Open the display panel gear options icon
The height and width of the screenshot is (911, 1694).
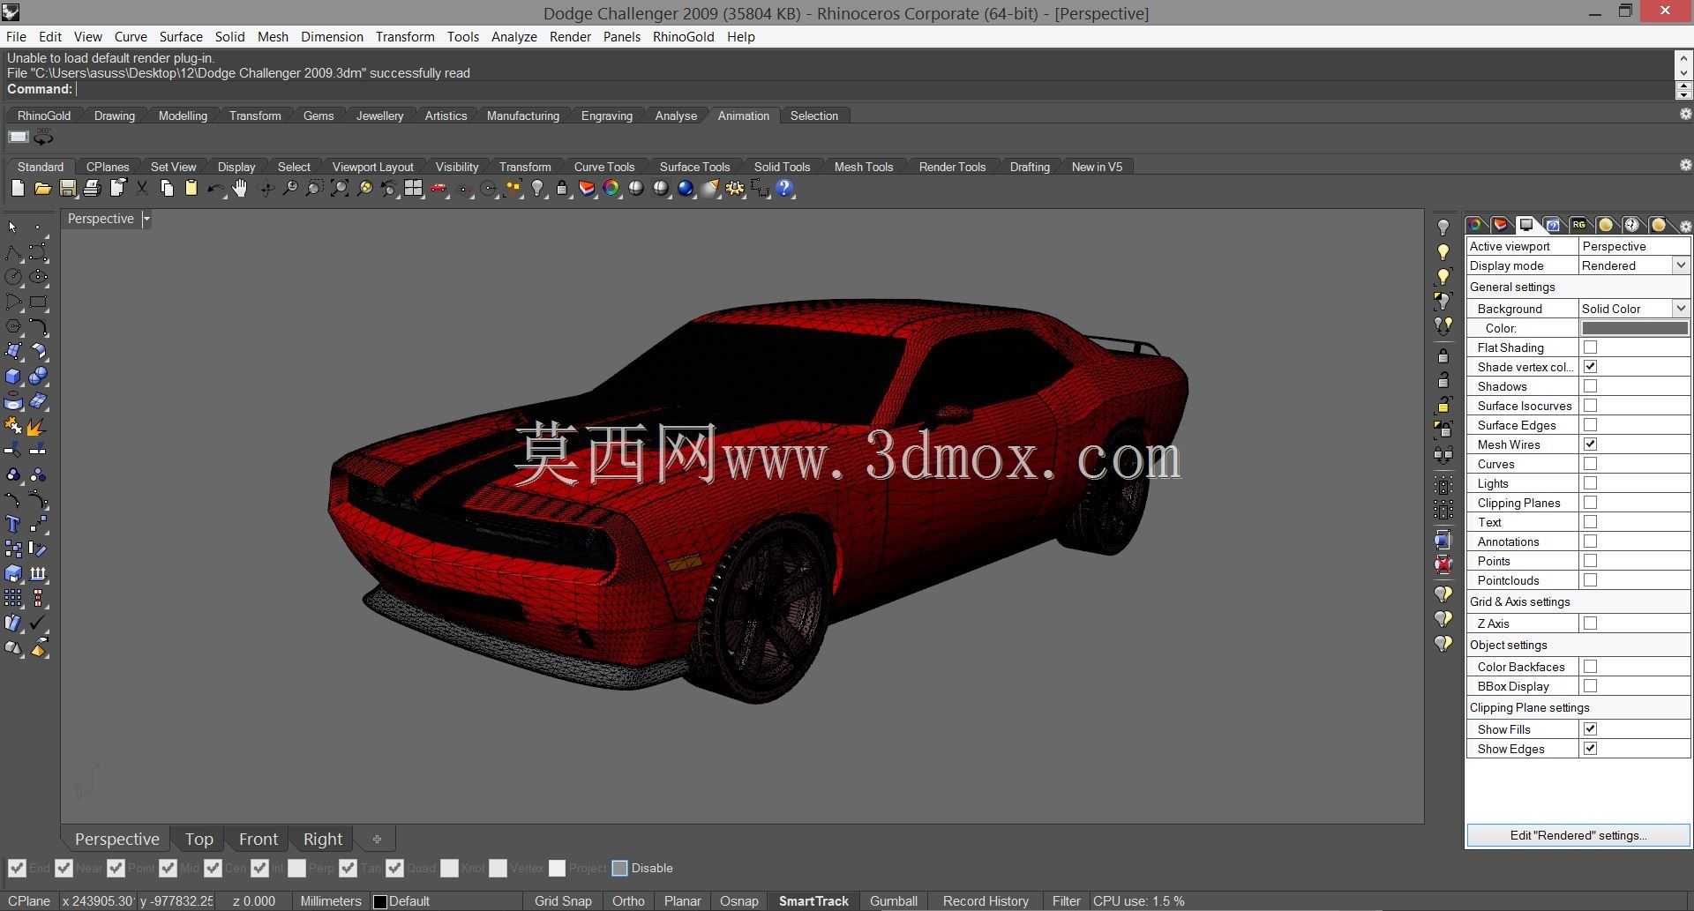[1685, 226]
